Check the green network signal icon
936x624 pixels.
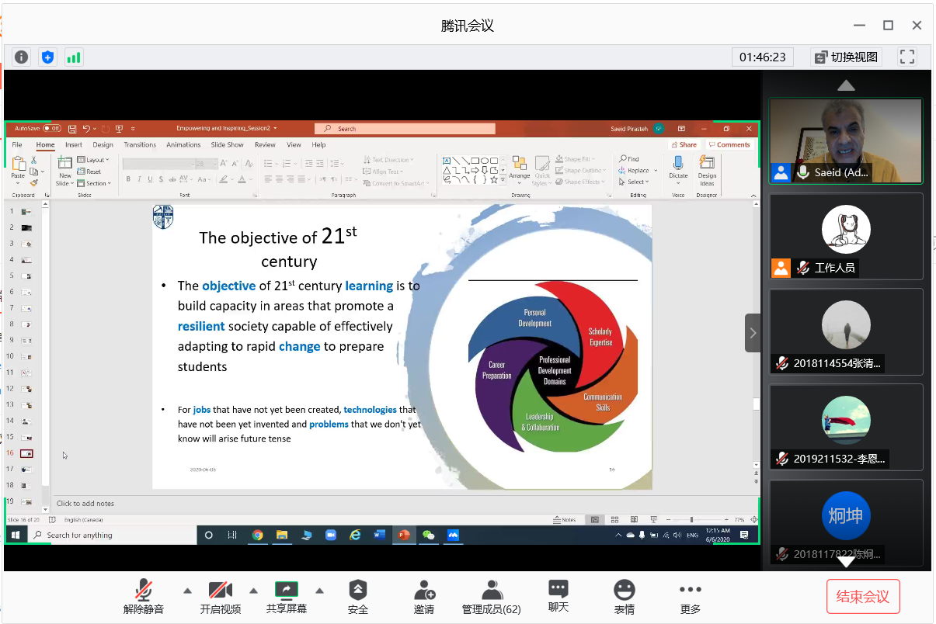(74, 57)
